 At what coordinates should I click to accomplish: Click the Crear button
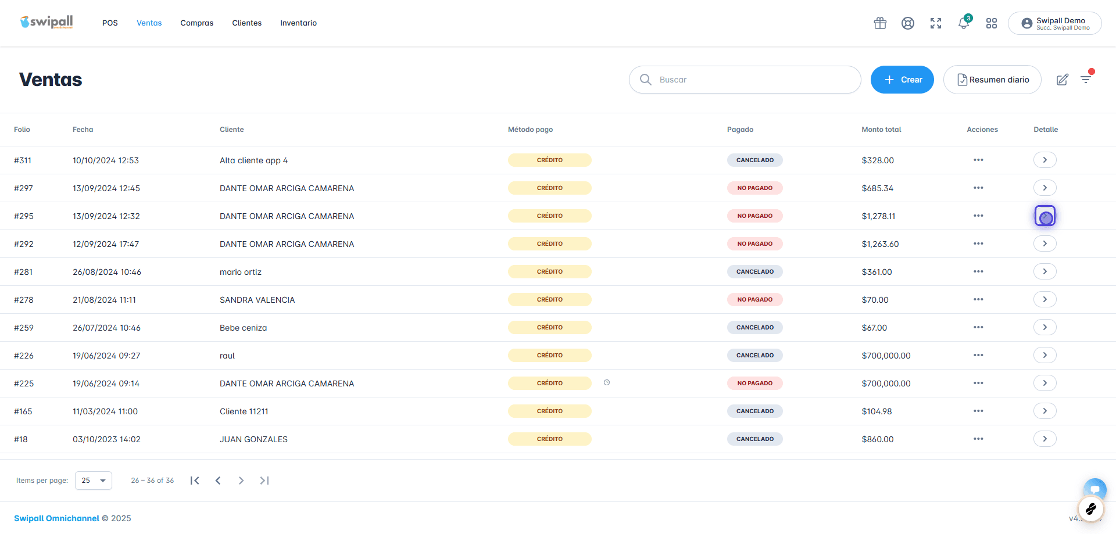tap(902, 80)
